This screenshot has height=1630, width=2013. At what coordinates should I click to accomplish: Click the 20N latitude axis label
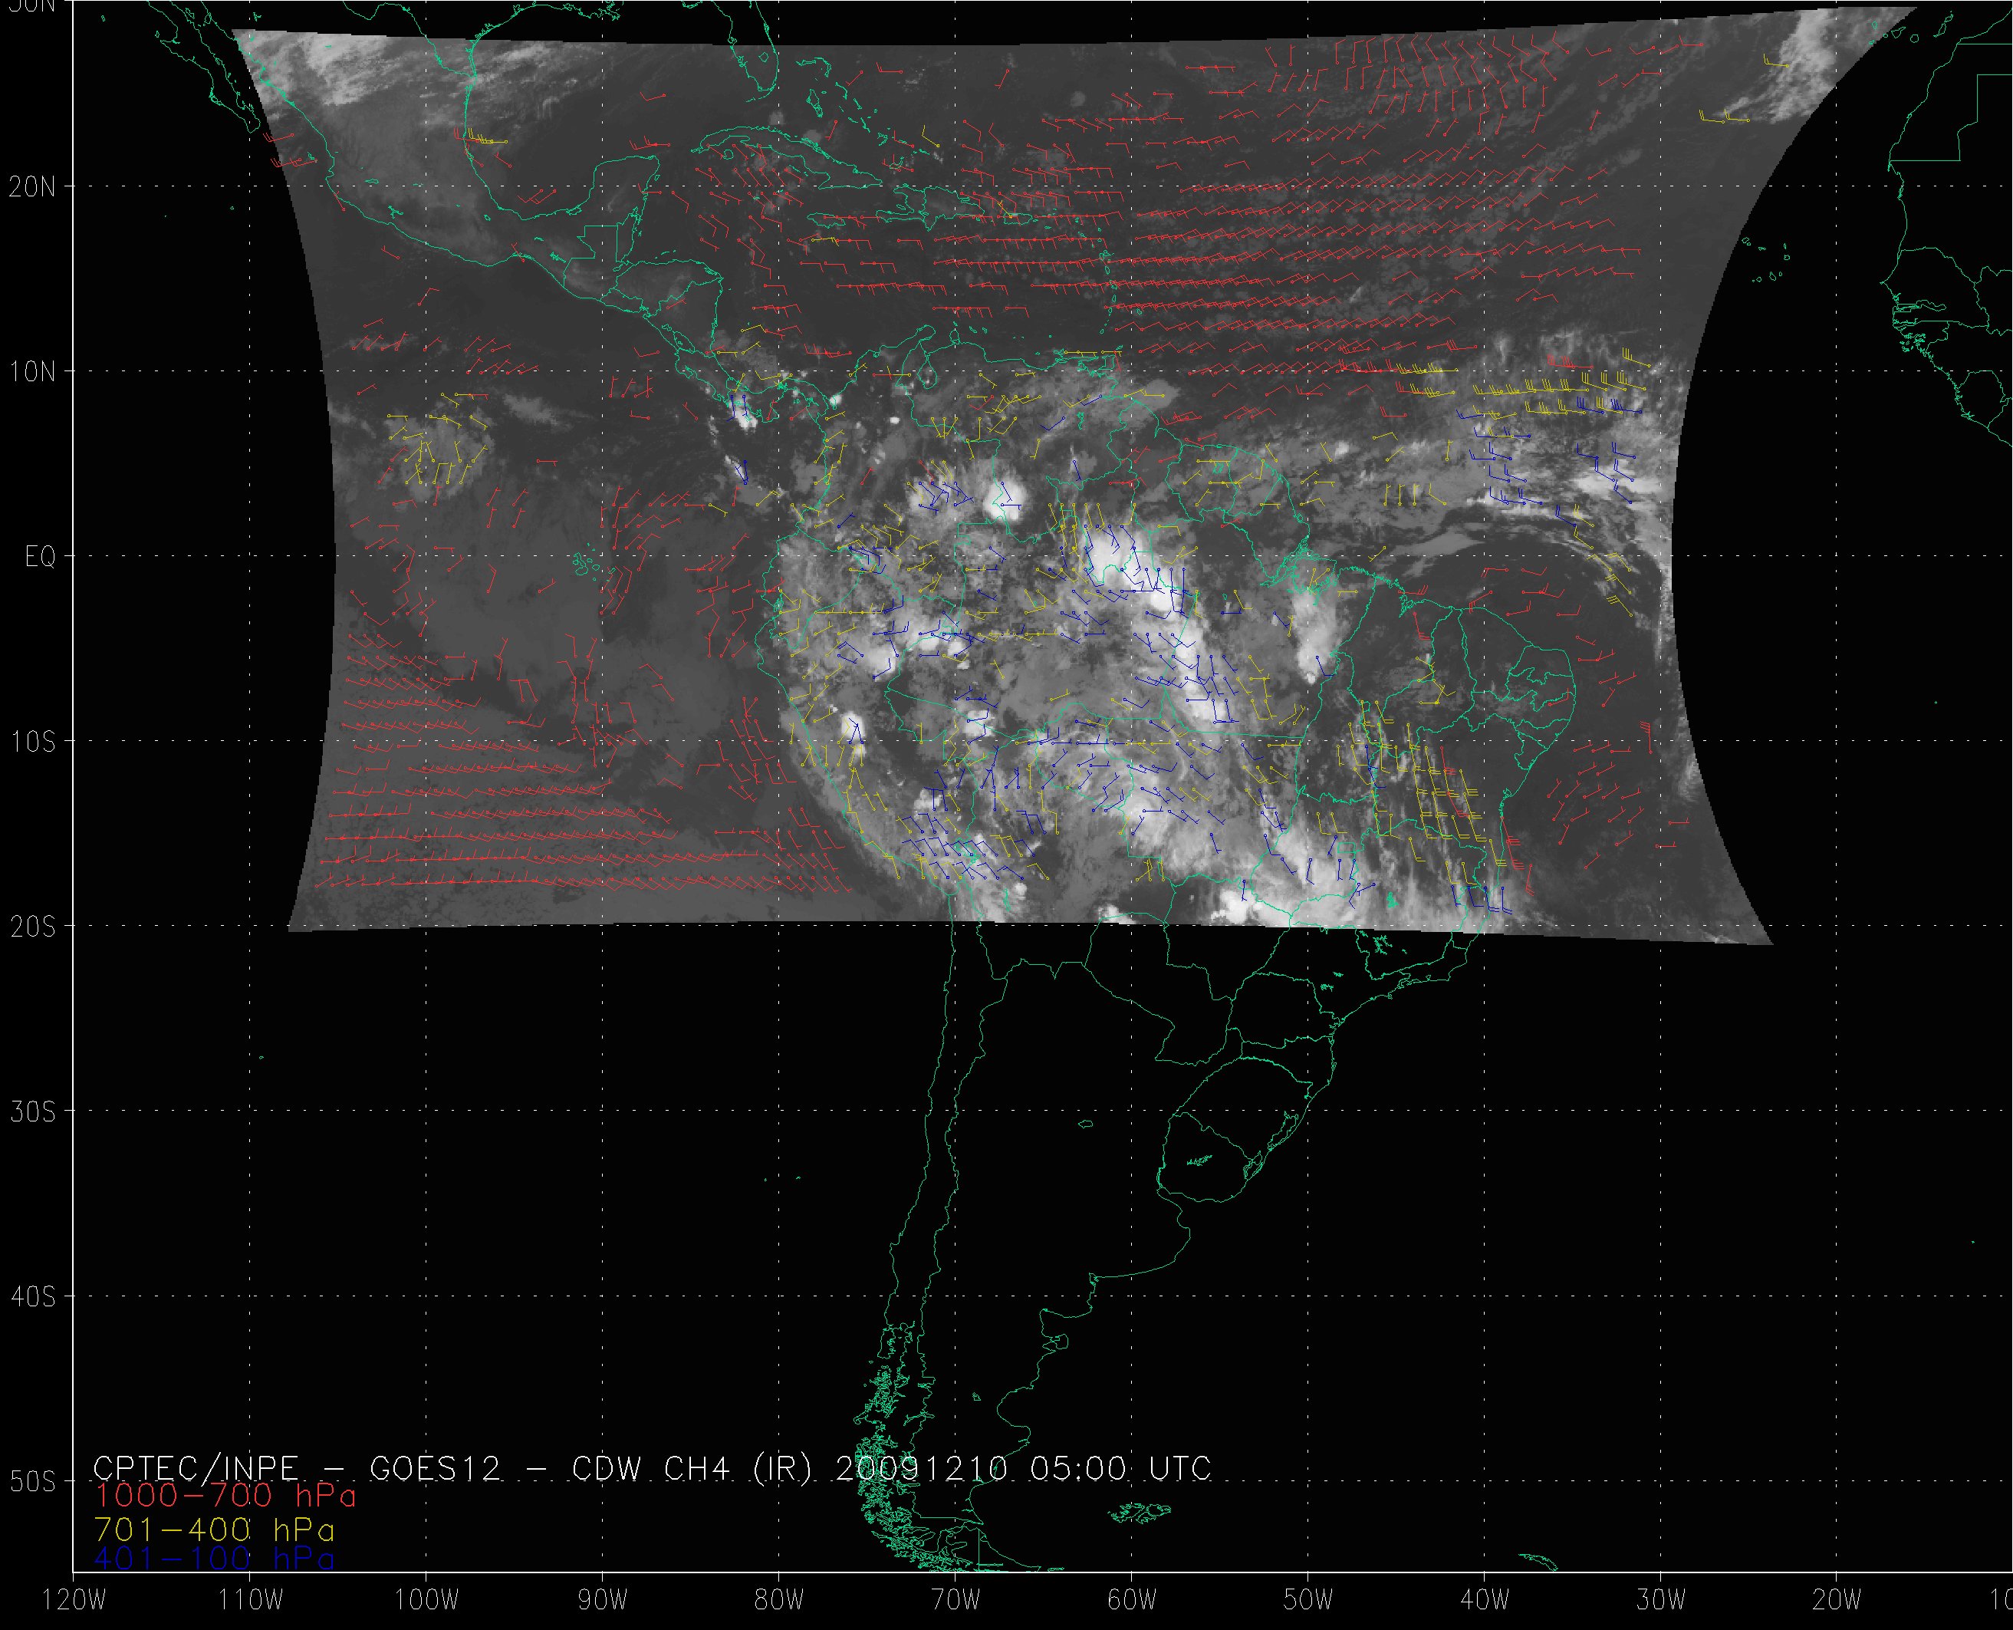33,187
